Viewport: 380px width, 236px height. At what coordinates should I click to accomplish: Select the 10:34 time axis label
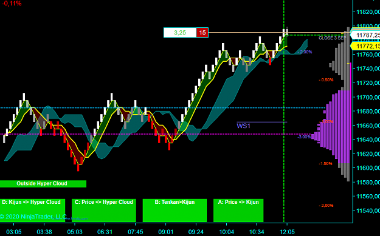[x=257, y=232]
